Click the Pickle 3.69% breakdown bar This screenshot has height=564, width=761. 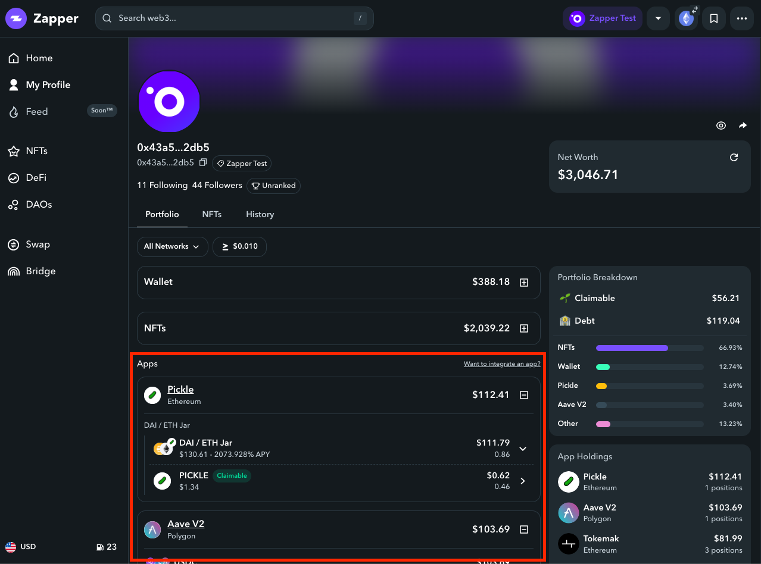pos(650,386)
